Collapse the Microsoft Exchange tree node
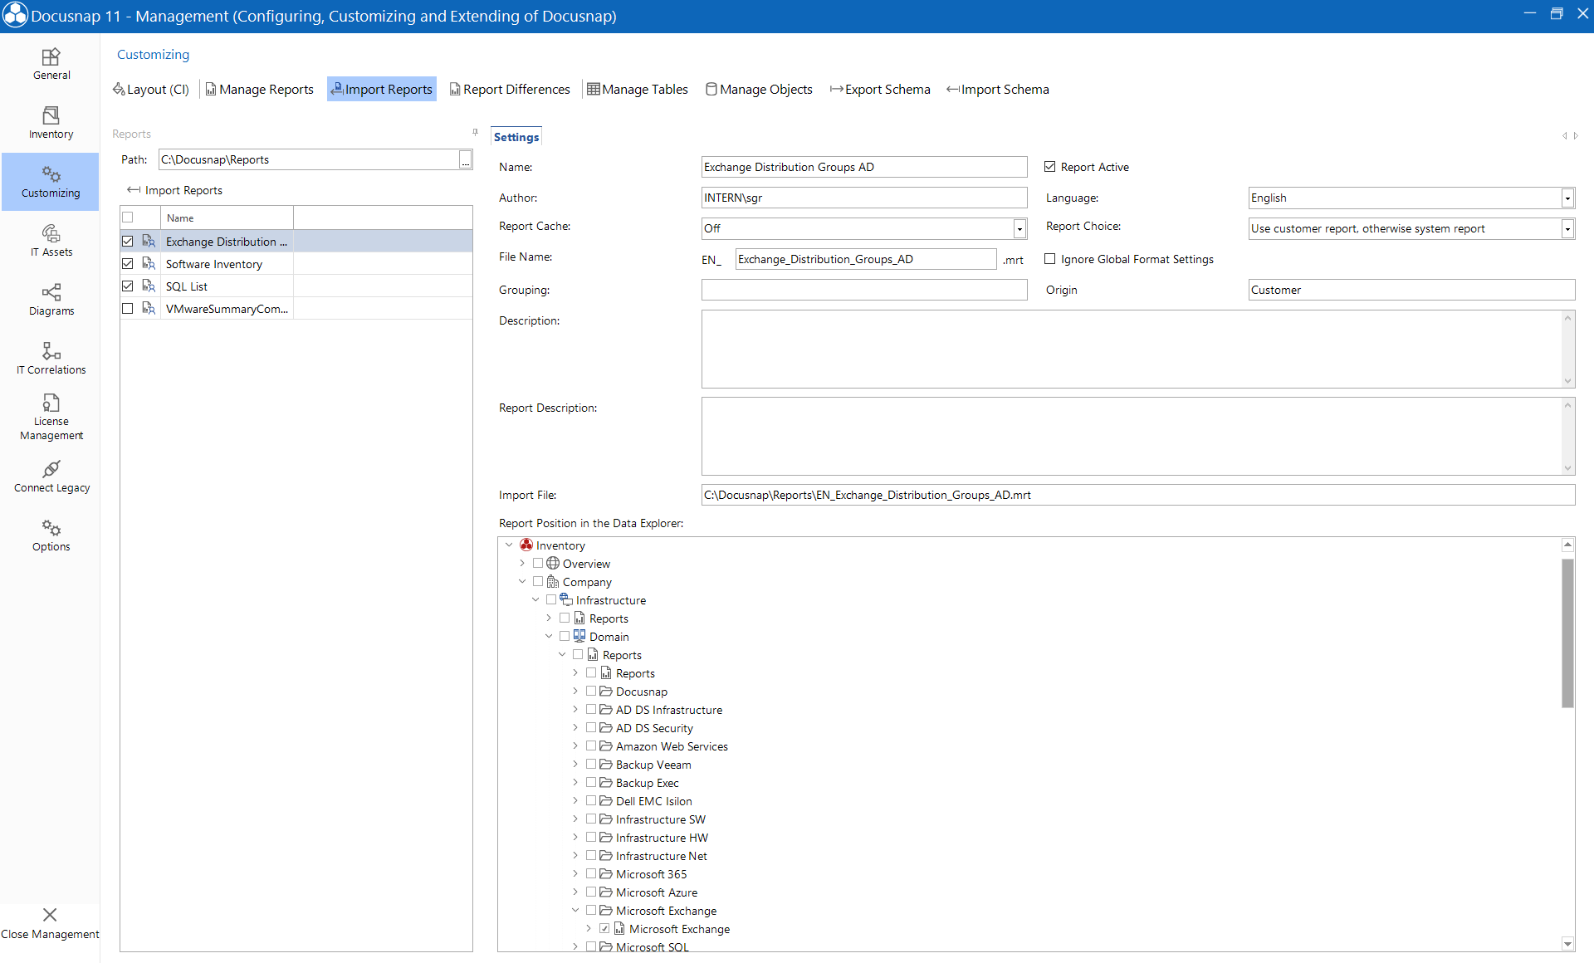The image size is (1594, 963). pos(576,910)
